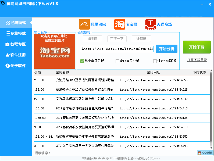
Task: Click price cell 368.00
Action: (39, 146)
